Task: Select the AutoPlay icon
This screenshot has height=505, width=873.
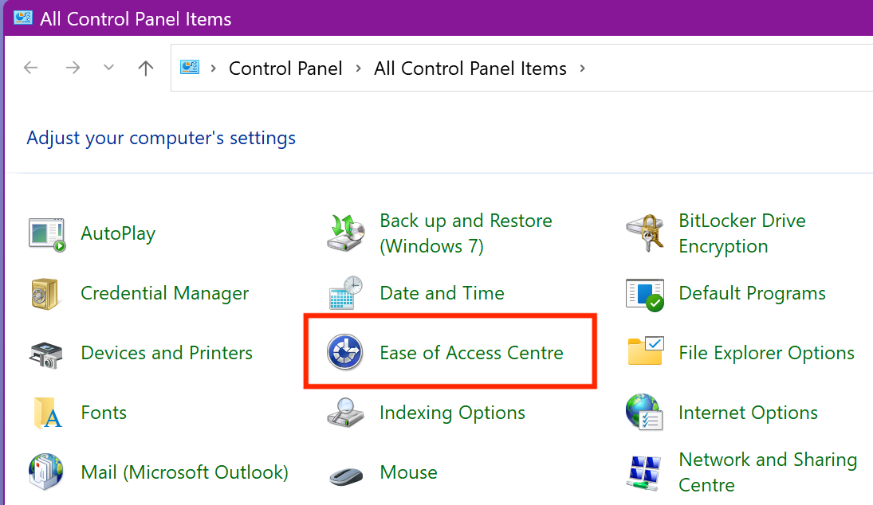Action: 117,233
